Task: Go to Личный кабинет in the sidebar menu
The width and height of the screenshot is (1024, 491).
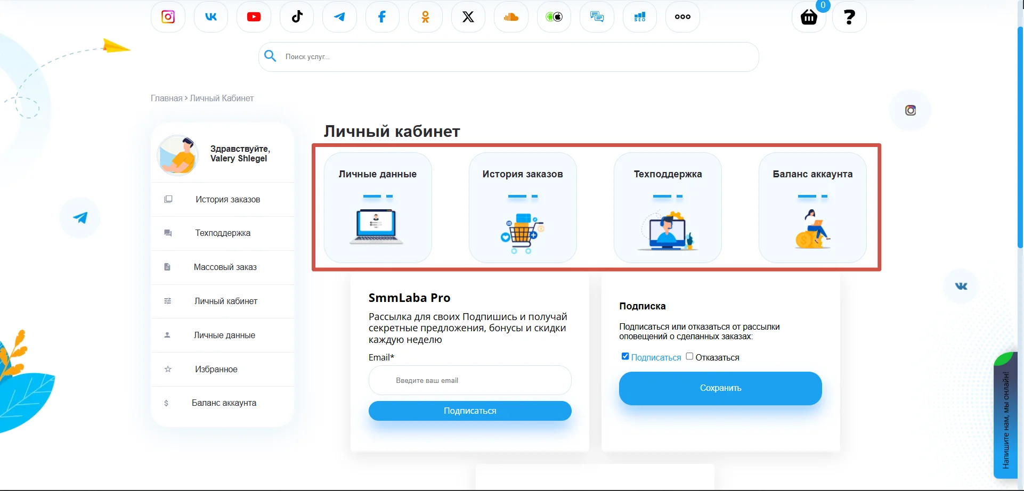Action: coord(223,301)
